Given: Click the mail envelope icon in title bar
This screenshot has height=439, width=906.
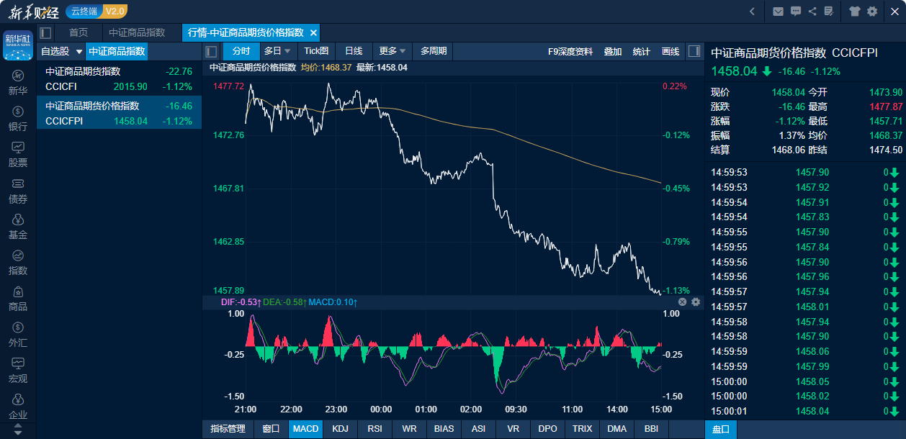Looking at the screenshot, I should tap(778, 12).
